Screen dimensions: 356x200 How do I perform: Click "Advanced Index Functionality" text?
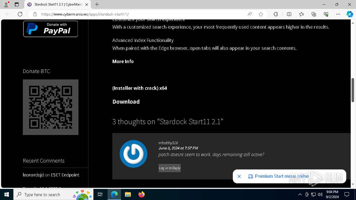click(x=143, y=40)
